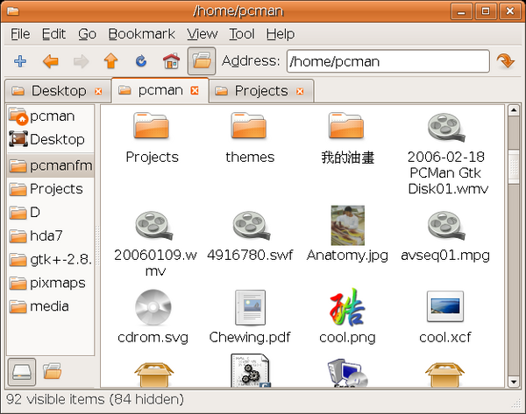This screenshot has width=526, height=414.
Task: Refresh the current folder view
Action: (x=140, y=61)
